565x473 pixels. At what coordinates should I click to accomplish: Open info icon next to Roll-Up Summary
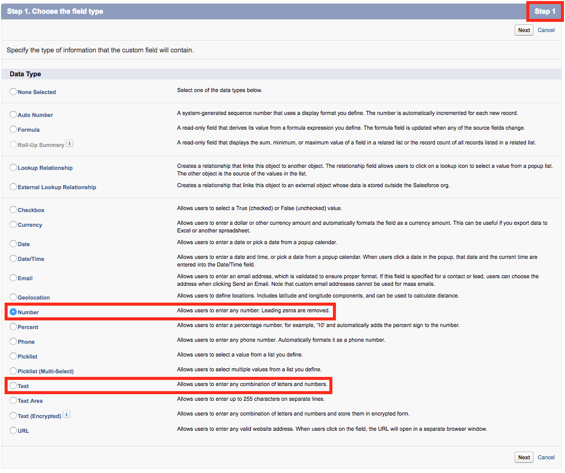70,143
